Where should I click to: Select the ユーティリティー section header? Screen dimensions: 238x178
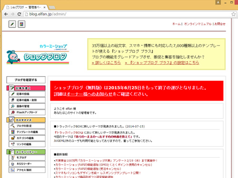click(26, 152)
